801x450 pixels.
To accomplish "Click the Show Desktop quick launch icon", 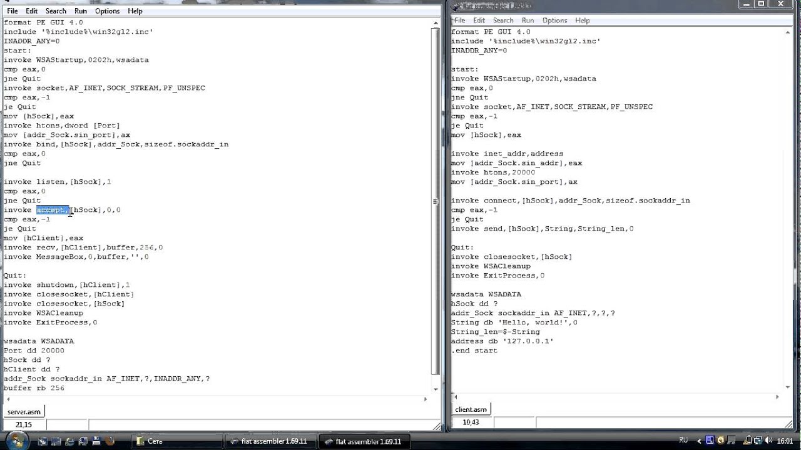I will click(x=43, y=441).
